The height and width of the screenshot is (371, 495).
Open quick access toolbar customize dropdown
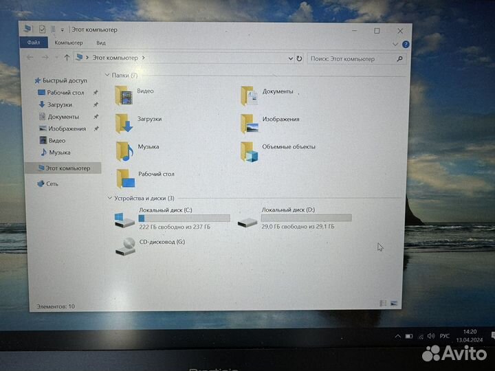[x=63, y=30]
